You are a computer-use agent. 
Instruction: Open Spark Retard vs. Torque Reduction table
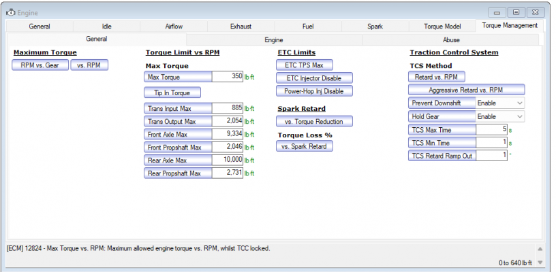314,121
